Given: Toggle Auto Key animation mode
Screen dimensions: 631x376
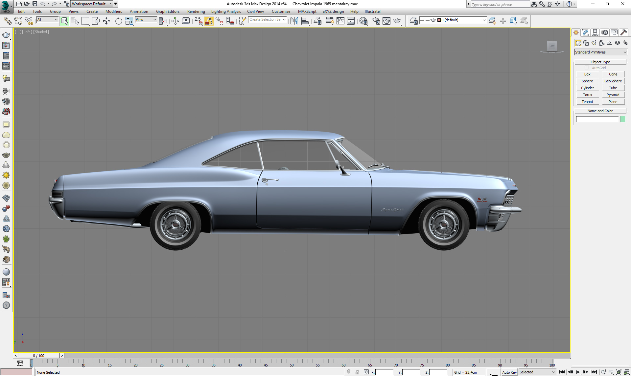Looking at the screenshot, I should [x=509, y=372].
